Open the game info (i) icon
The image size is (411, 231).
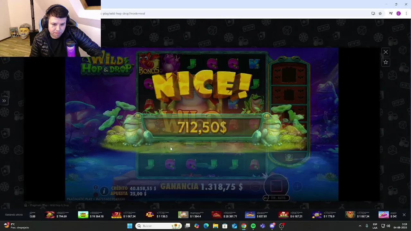(104, 191)
